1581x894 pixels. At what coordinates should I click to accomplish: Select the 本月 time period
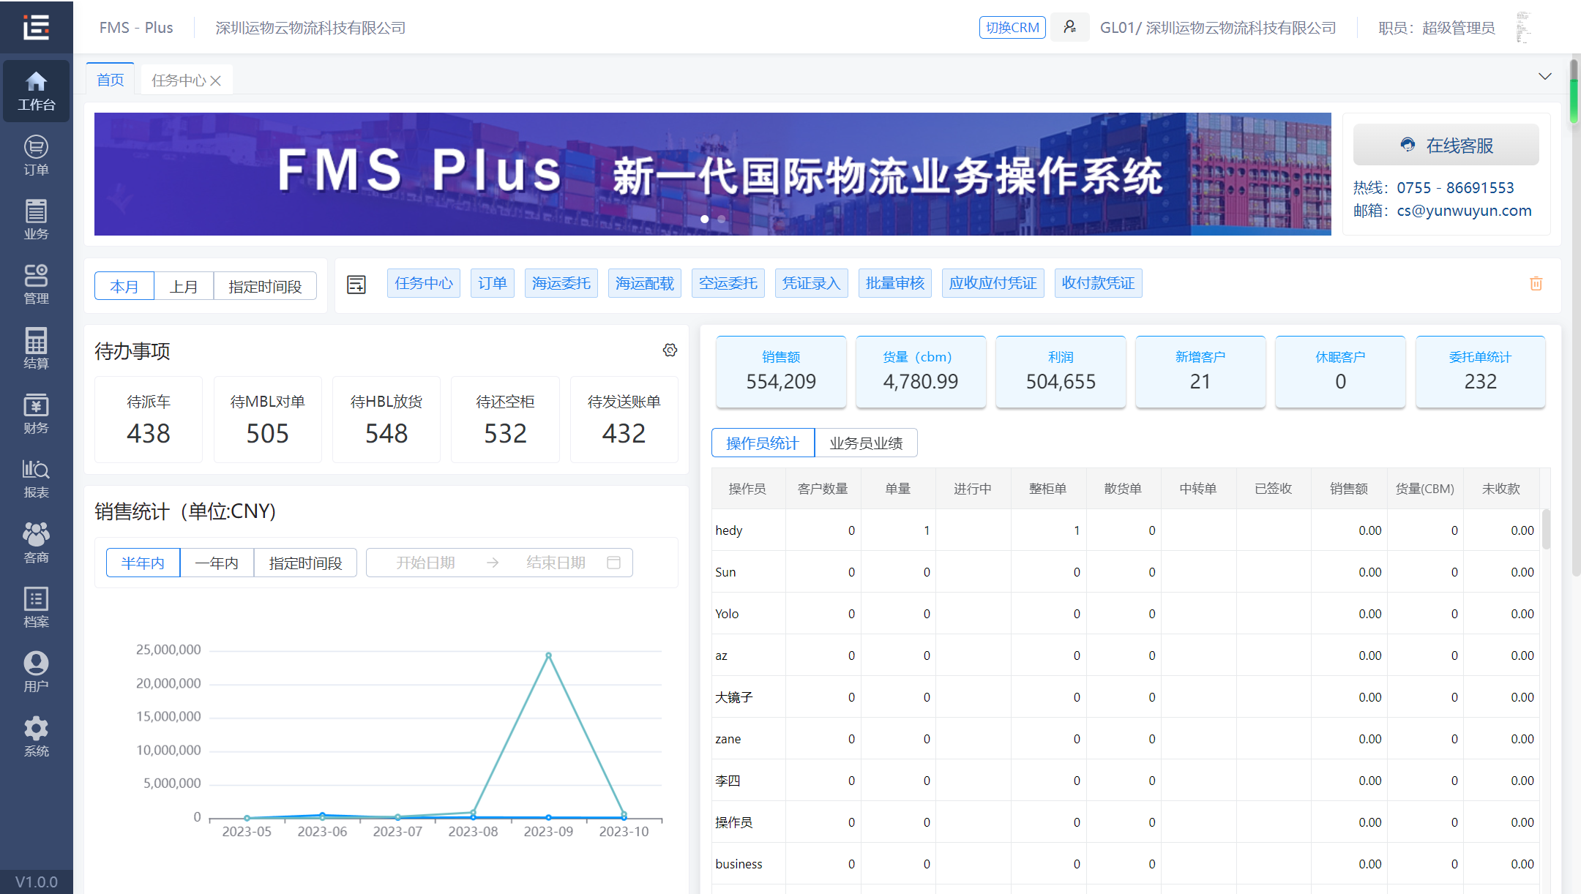[124, 286]
